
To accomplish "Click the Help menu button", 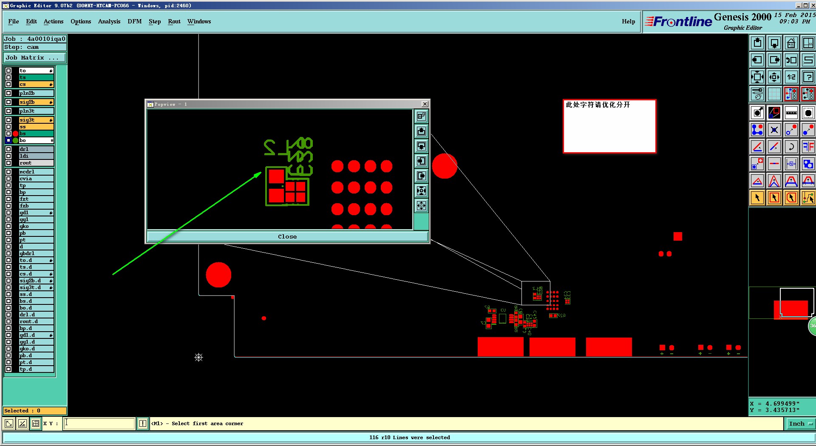I will point(628,21).
